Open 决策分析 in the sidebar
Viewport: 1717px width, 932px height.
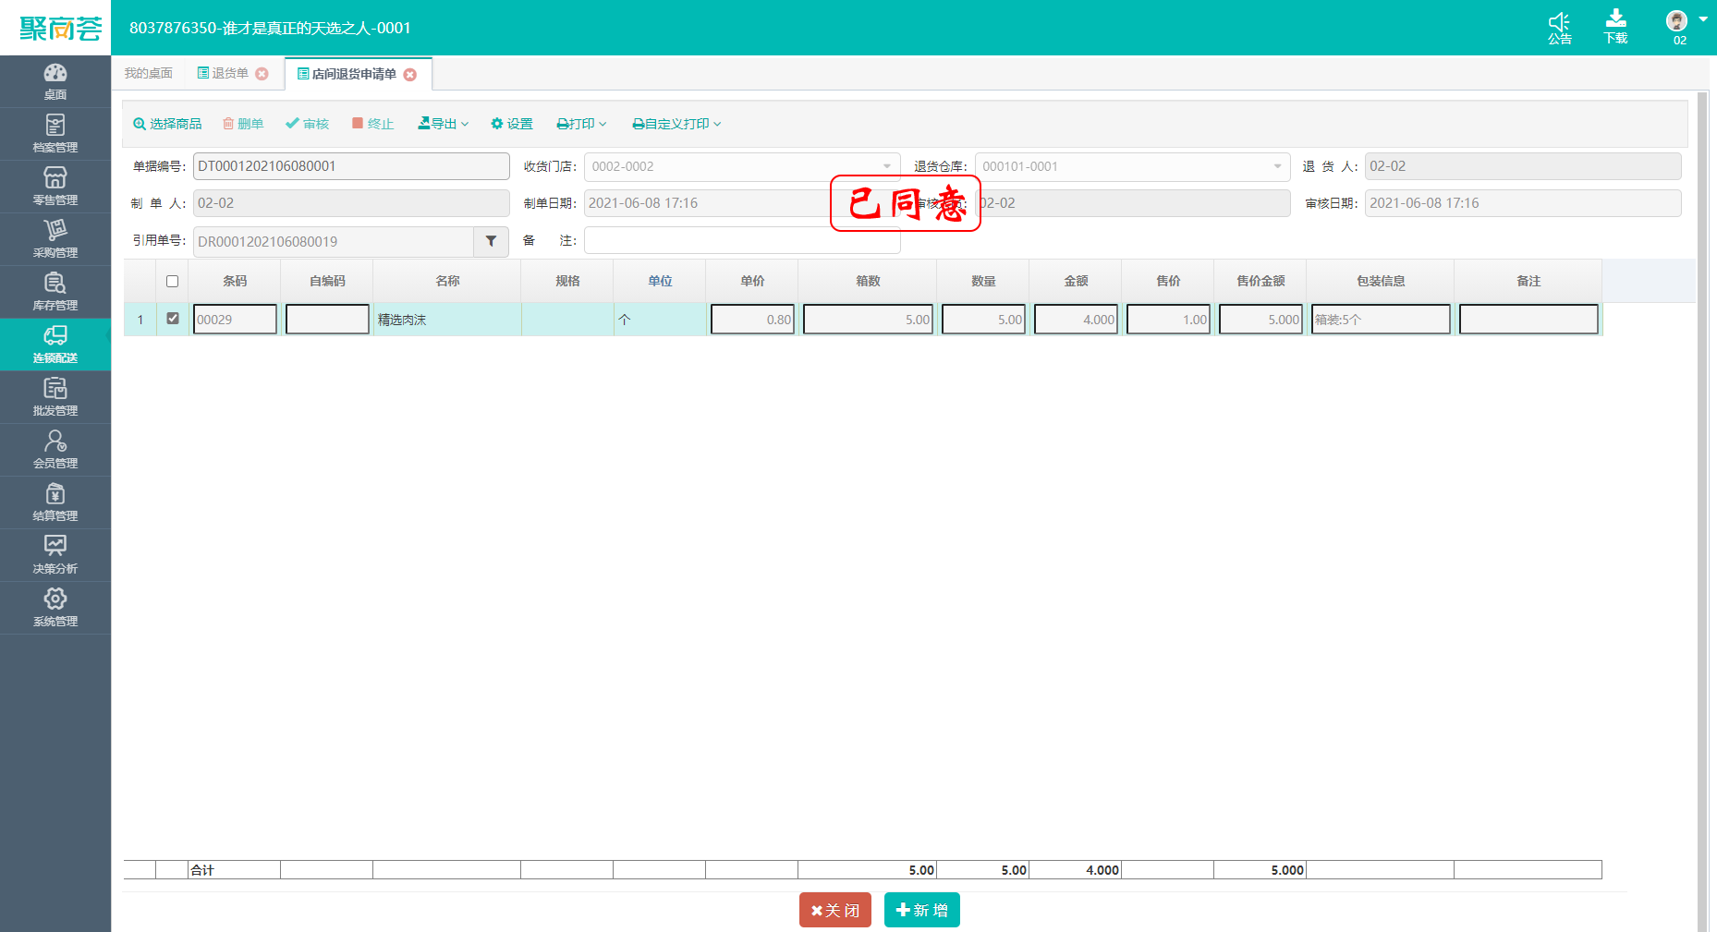(x=55, y=555)
